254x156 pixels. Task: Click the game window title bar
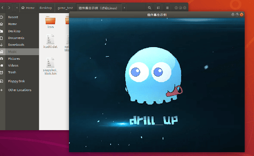click(157, 15)
